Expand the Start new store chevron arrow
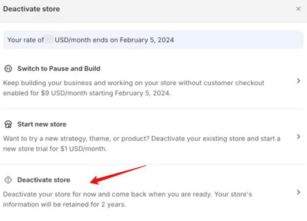307x221 pixels. coord(299,136)
